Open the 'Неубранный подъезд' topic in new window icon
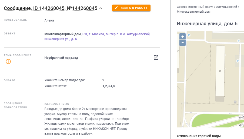 point(156,58)
